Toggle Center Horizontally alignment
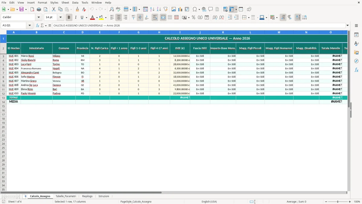The image size is (362, 204). pos(119,18)
